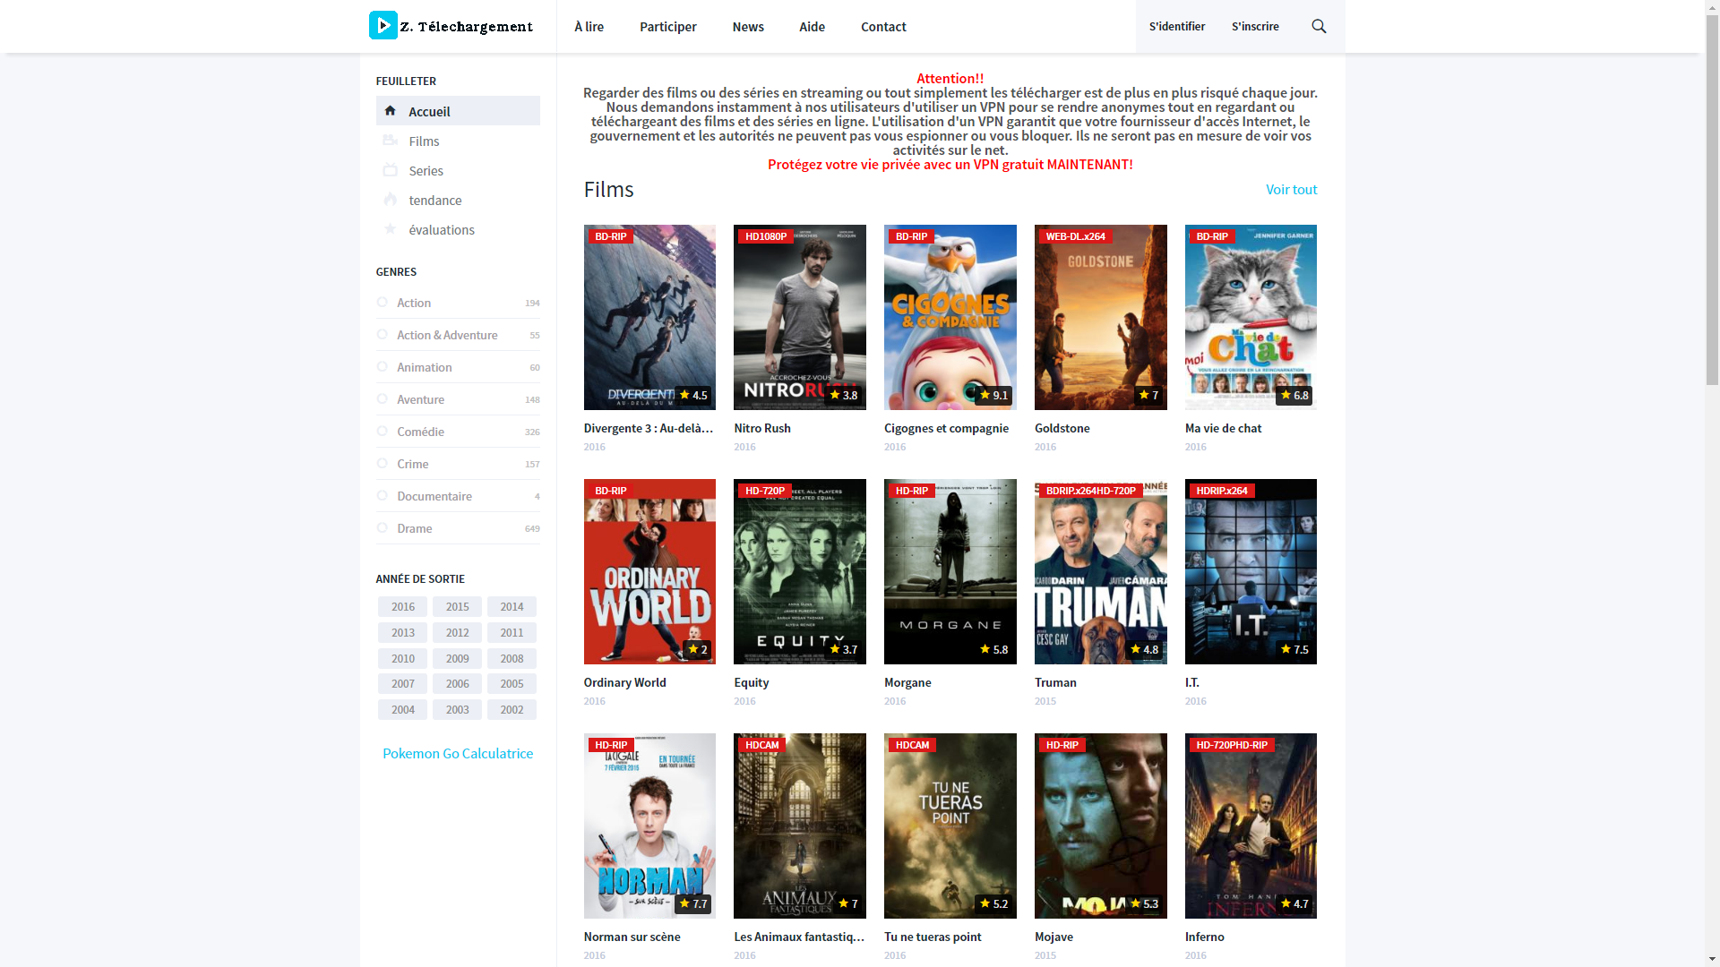The image size is (1720, 967).
Task: Filter by release year 2015
Action: (x=458, y=606)
